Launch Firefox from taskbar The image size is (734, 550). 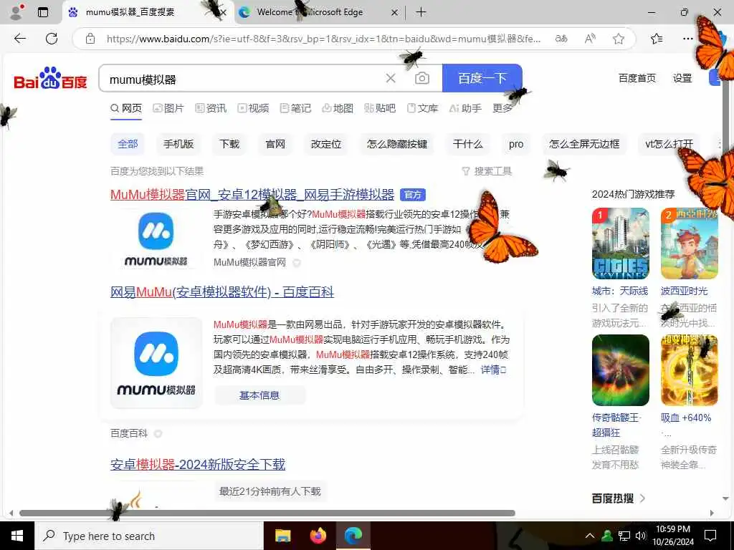coord(318,536)
